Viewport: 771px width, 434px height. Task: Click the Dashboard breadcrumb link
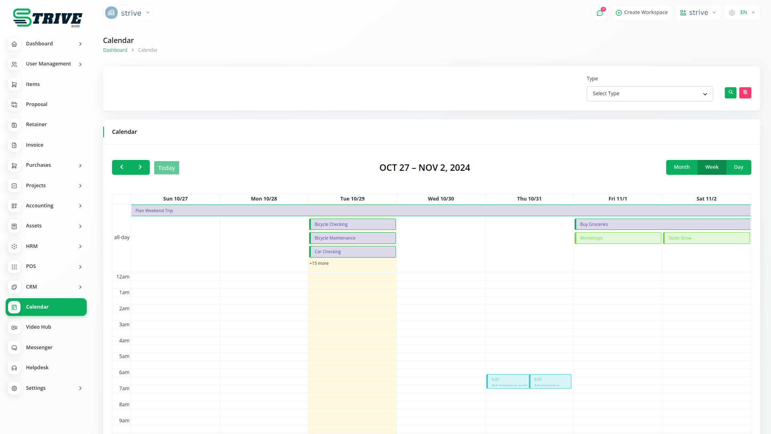coord(115,50)
